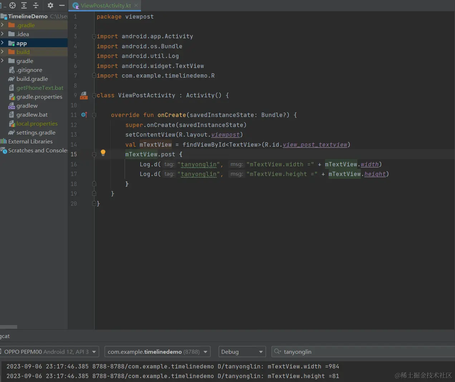Select build.gradle in project tree
Image resolution: width=455 pixels, height=382 pixels.
tap(32, 79)
